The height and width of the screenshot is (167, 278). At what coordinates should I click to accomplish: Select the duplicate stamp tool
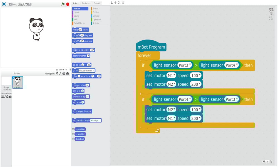[112, 3]
